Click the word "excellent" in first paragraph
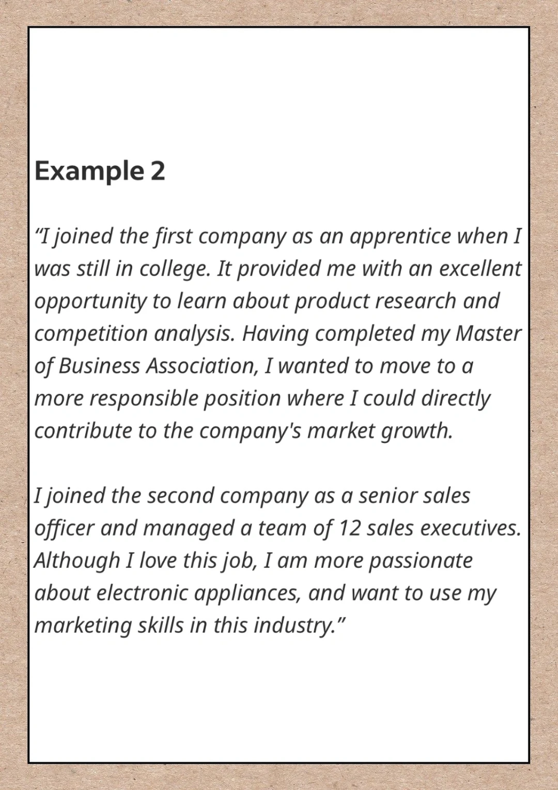Image resolution: width=558 pixels, height=790 pixels. tap(480, 269)
